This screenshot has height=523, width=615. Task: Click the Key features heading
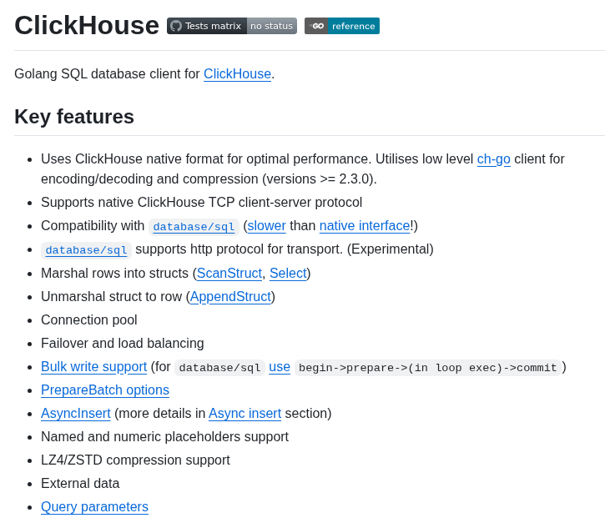pos(74,117)
